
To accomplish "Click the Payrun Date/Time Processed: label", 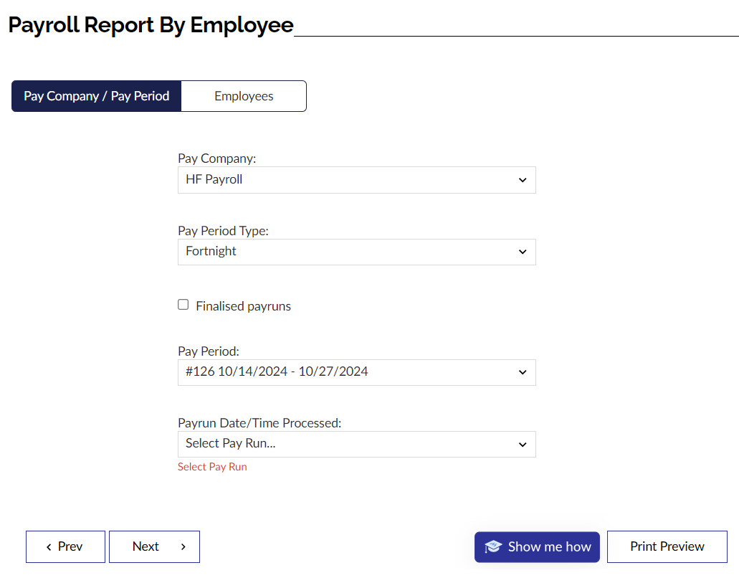I will tap(259, 423).
